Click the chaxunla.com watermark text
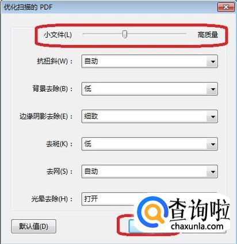Screen dimensions: 237x244 click(x=197, y=226)
